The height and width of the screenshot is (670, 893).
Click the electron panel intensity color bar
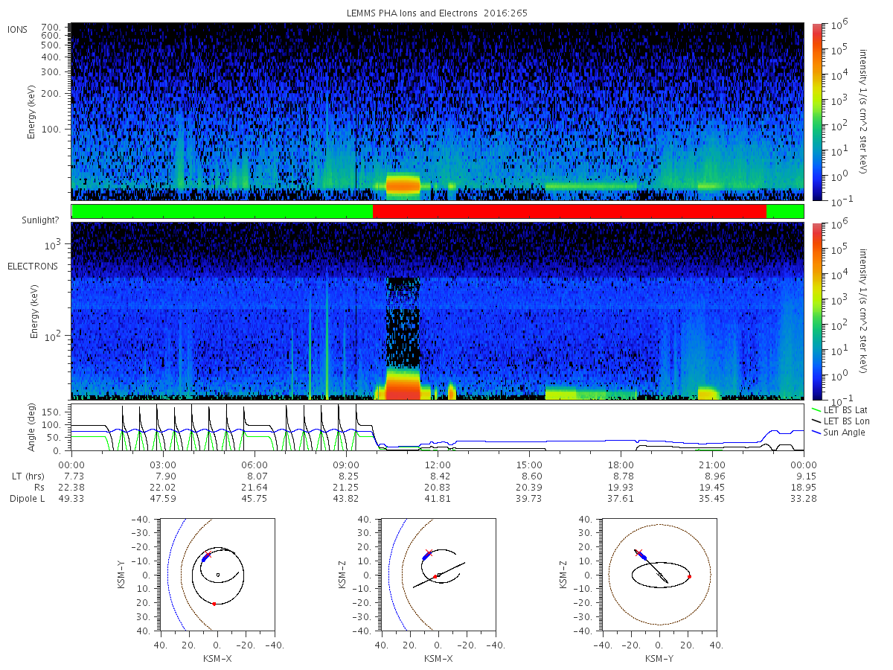pyautogui.click(x=816, y=310)
